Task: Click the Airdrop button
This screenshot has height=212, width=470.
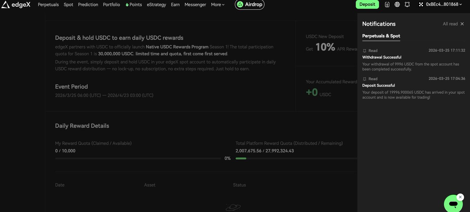Action: tap(249, 5)
